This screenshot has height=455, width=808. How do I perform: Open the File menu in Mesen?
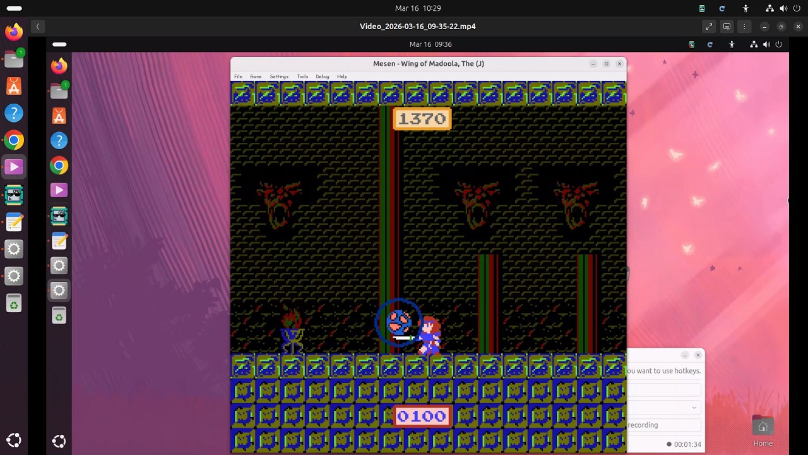[x=238, y=76]
